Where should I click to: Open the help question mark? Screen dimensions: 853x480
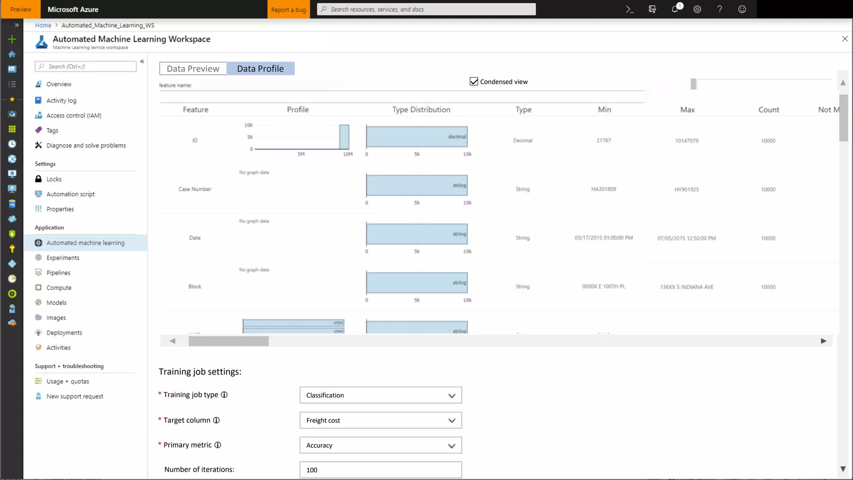tap(720, 9)
